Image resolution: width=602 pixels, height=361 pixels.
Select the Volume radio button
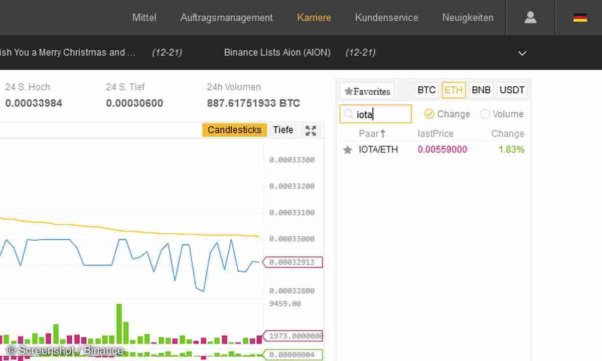click(x=485, y=114)
